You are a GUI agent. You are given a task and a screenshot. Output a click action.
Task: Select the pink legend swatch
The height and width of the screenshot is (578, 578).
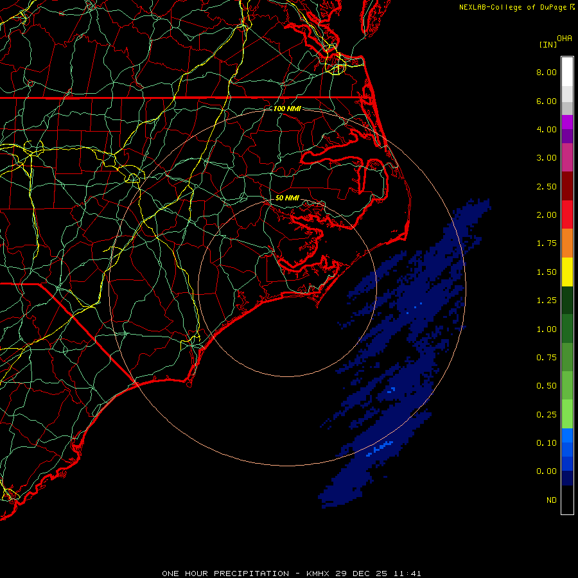(x=567, y=158)
